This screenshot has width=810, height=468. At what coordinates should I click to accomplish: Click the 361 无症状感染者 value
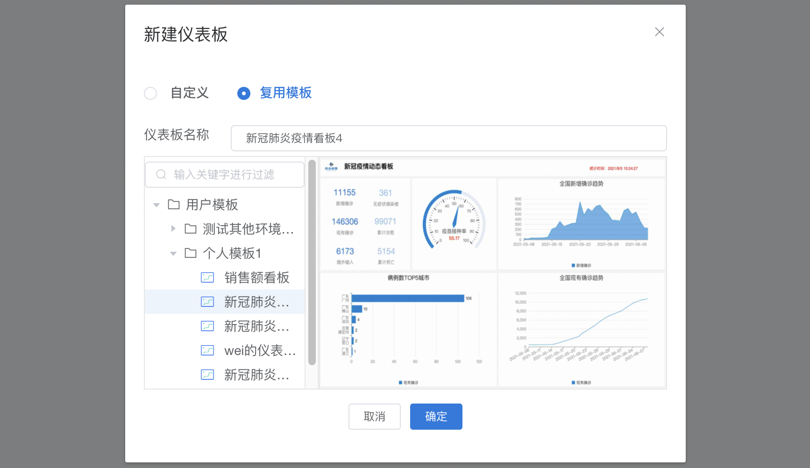tap(385, 193)
